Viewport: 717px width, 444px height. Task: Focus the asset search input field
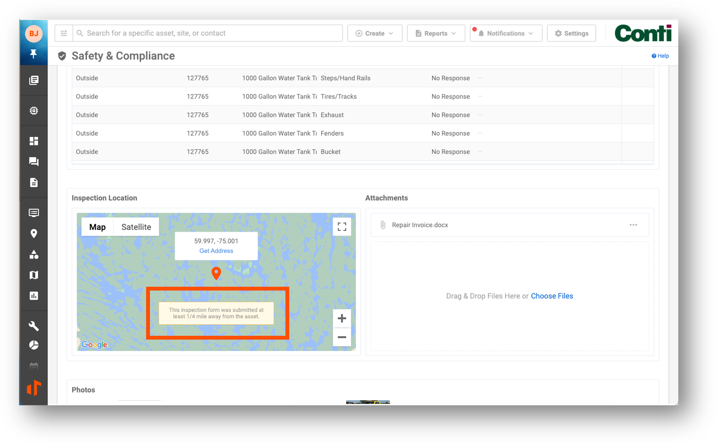[x=207, y=33]
